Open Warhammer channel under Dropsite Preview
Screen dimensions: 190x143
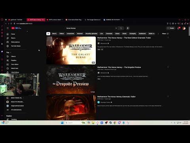tap(104, 73)
